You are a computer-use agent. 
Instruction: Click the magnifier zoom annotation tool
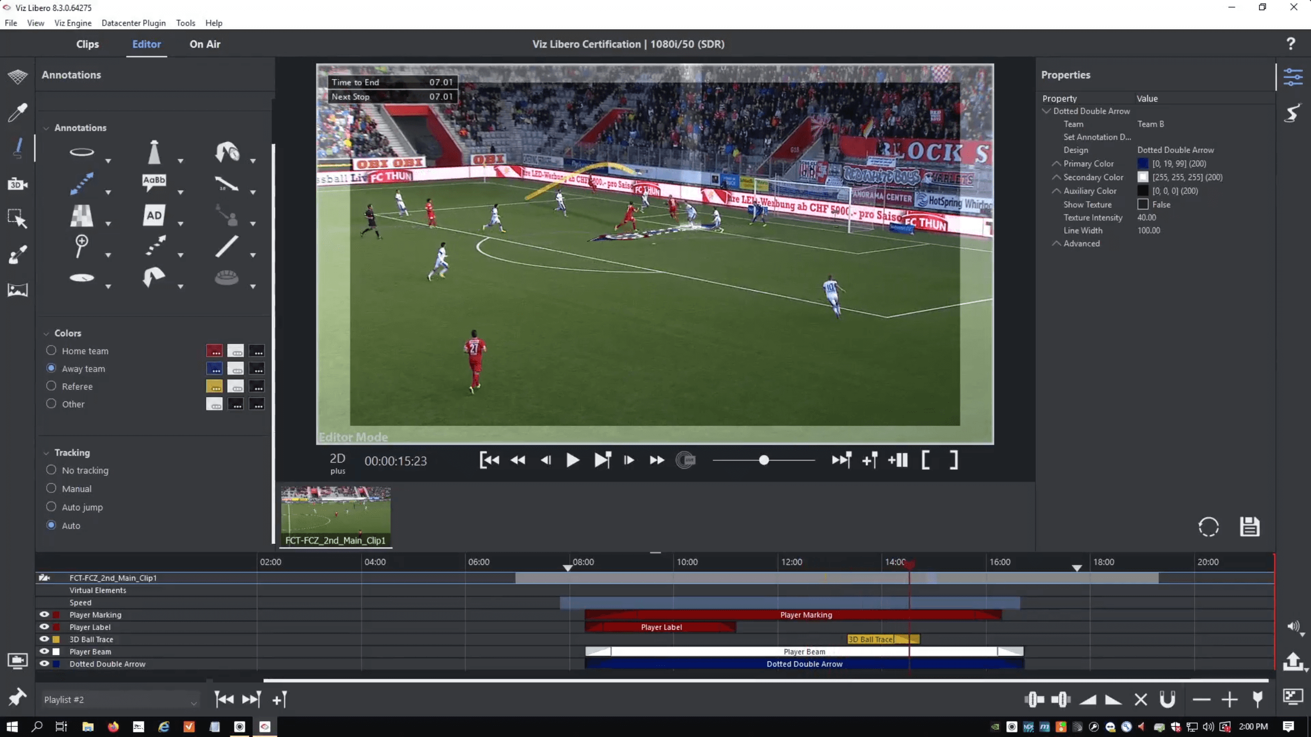[x=81, y=246]
